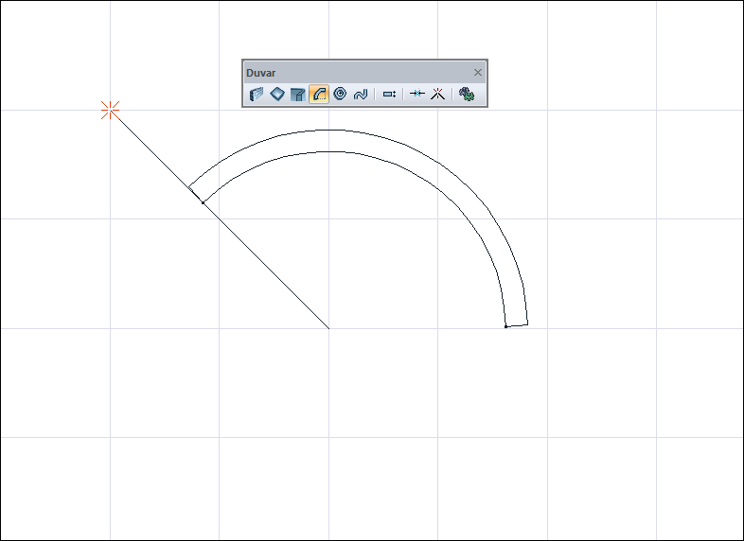Select the straight wall tool
744x541 pixels.
tap(256, 95)
